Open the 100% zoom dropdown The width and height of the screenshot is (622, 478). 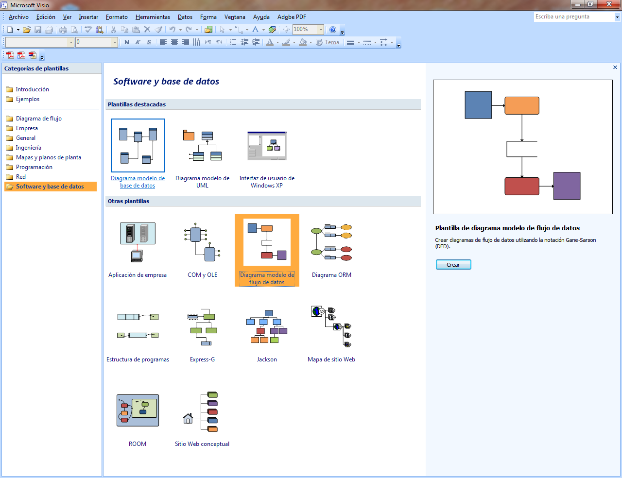(321, 30)
